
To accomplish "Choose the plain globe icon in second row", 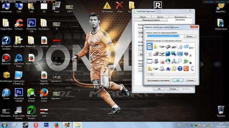I will [x=168, y=54].
